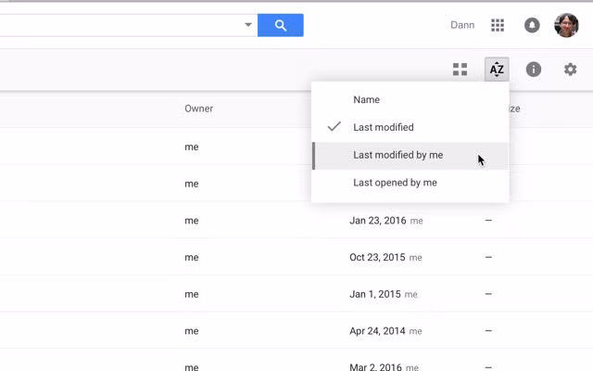
Task: Click the Dann account name
Action: click(x=462, y=25)
